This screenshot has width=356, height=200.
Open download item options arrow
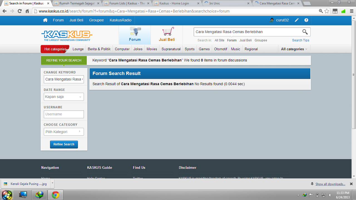coord(53,183)
